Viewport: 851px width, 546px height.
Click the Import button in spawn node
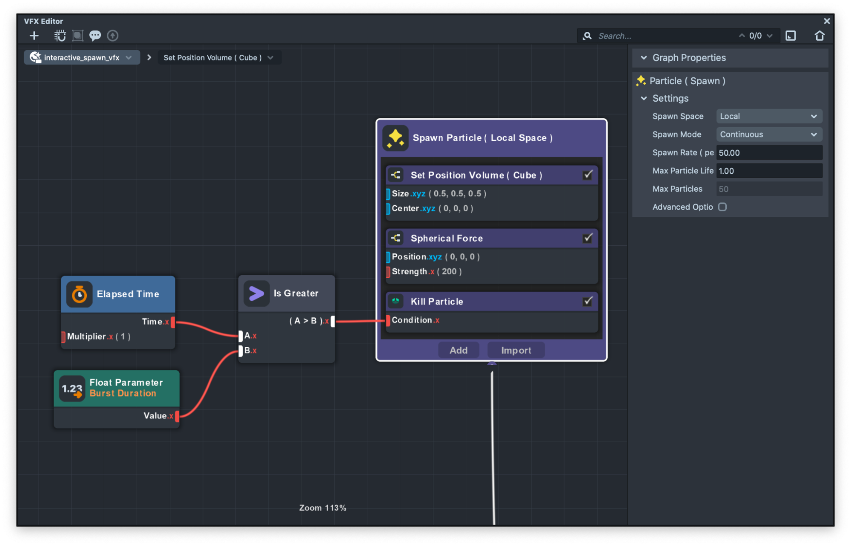pos(516,350)
